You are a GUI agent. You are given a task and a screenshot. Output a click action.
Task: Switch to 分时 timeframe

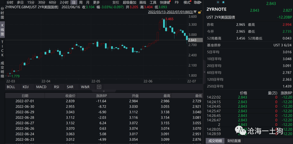[10, 2]
